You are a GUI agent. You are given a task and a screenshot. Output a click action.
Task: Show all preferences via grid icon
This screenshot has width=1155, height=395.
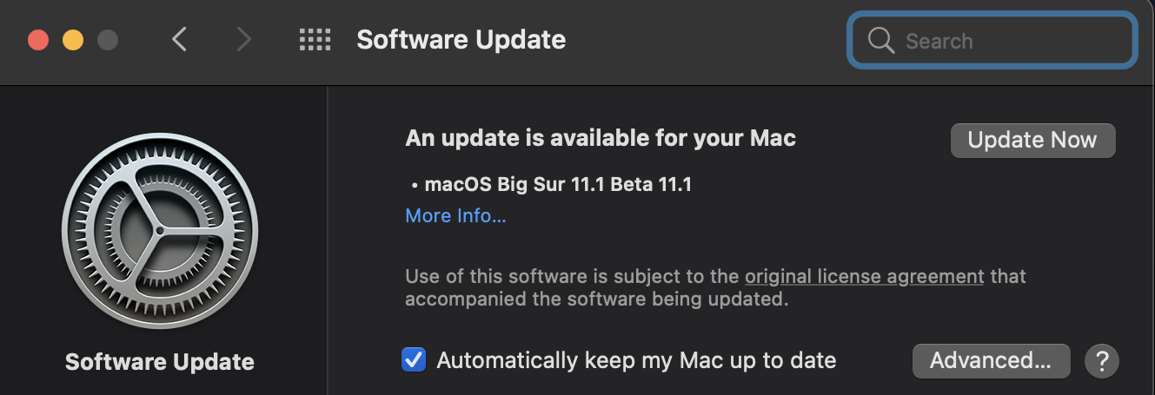coord(315,40)
